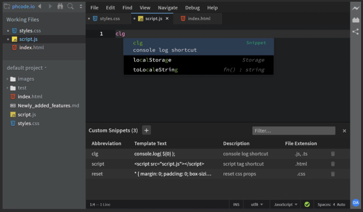Open the Live Preview lightning icon
The width and height of the screenshot is (363, 212).
[x=356, y=8]
